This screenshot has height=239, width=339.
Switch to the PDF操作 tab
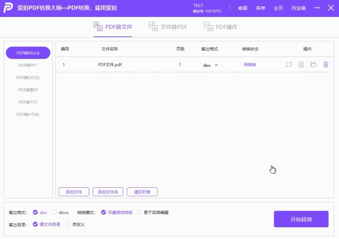coord(221,27)
